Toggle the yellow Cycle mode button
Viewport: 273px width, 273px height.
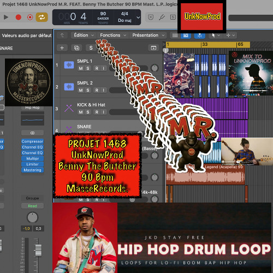point(41,17)
